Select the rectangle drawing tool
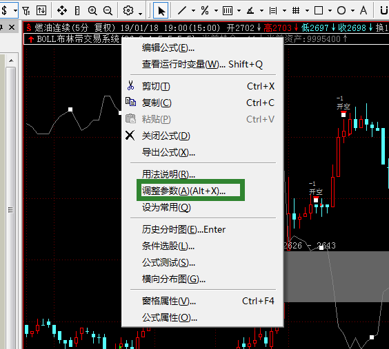 click(319, 10)
